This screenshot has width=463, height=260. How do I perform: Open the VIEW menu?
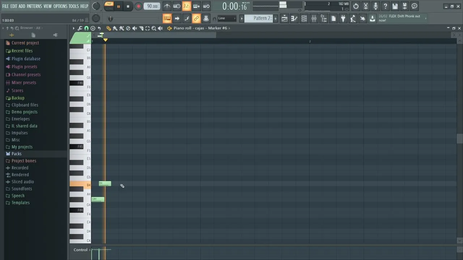[x=48, y=6]
